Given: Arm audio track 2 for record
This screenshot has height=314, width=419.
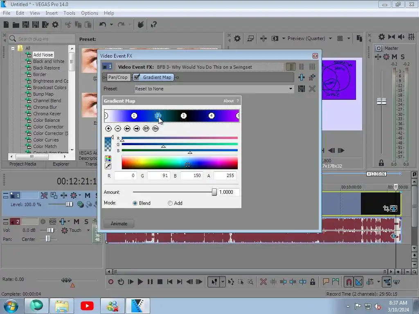Looking at the screenshot, I should point(43,222).
